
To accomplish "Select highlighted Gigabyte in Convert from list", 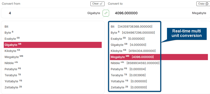I will pos(53,45).
